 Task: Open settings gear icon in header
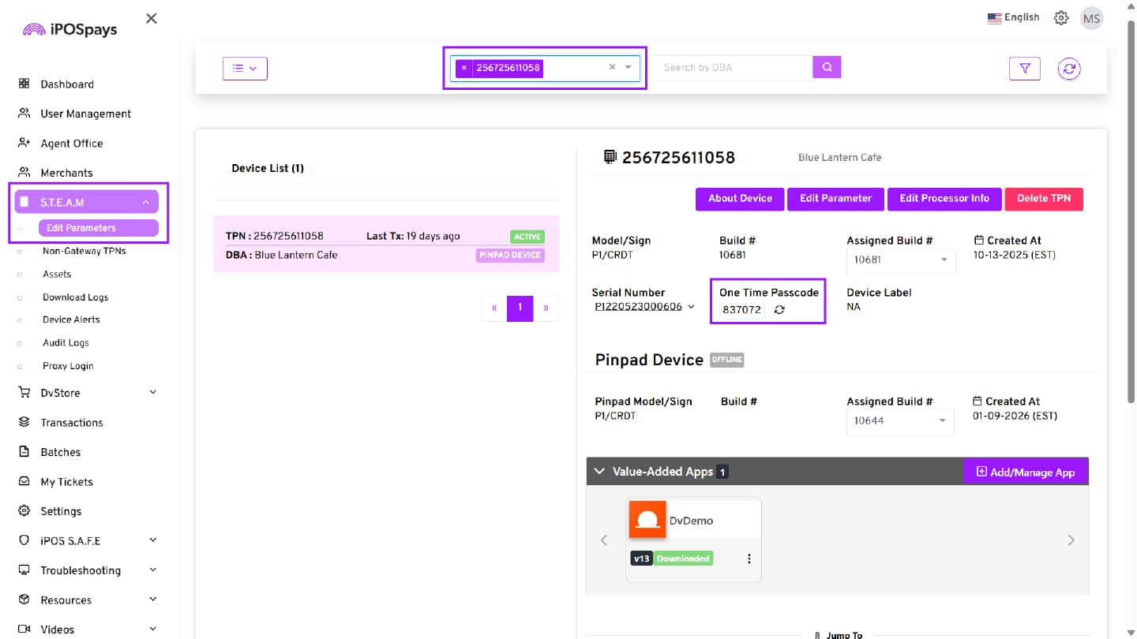point(1061,18)
